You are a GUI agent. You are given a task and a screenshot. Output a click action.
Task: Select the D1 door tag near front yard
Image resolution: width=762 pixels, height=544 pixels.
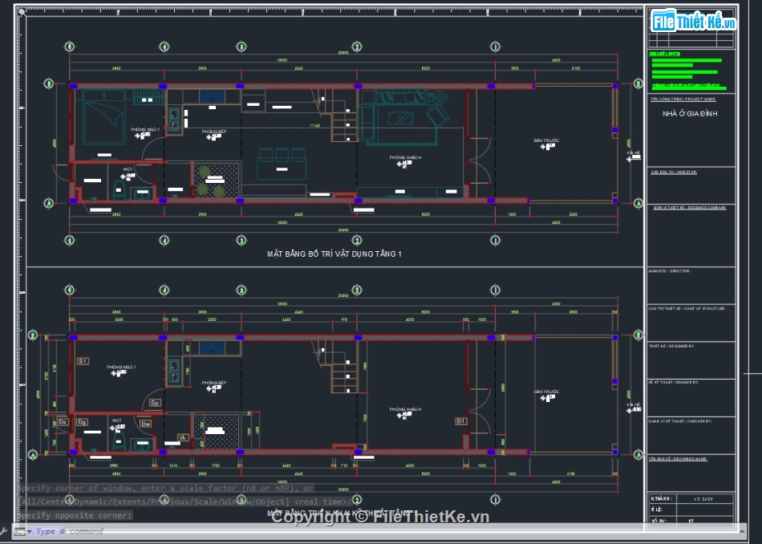click(460, 421)
